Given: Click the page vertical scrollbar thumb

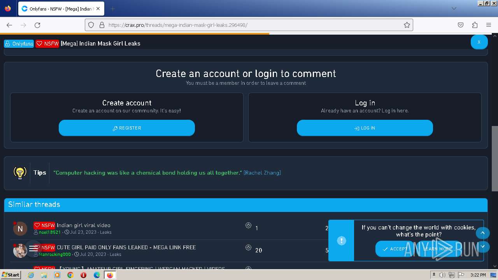Looking at the screenshot, I should (494, 158).
